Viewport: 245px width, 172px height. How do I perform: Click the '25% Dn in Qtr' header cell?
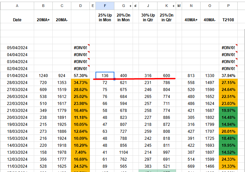point(166,17)
